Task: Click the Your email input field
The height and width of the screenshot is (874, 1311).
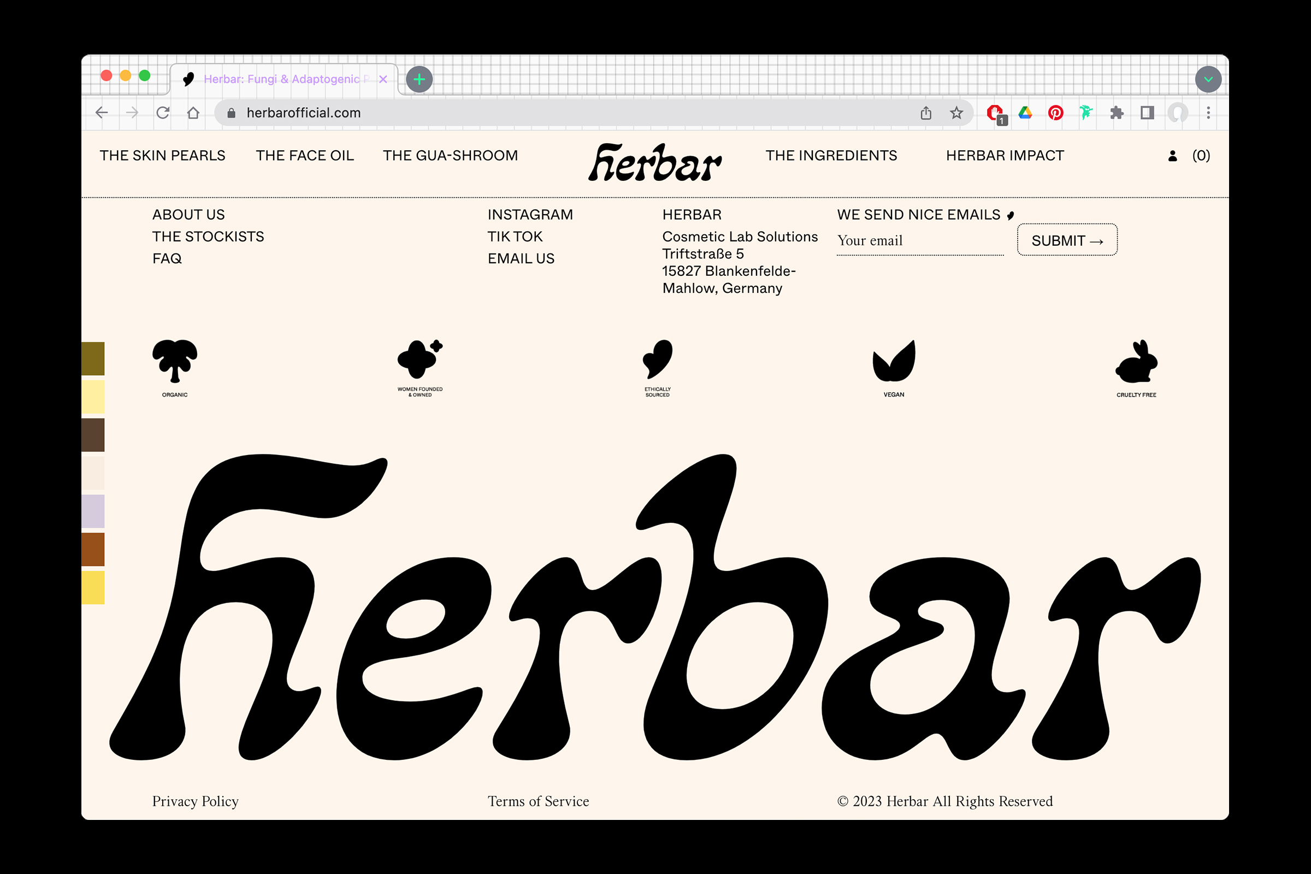Action: click(920, 241)
